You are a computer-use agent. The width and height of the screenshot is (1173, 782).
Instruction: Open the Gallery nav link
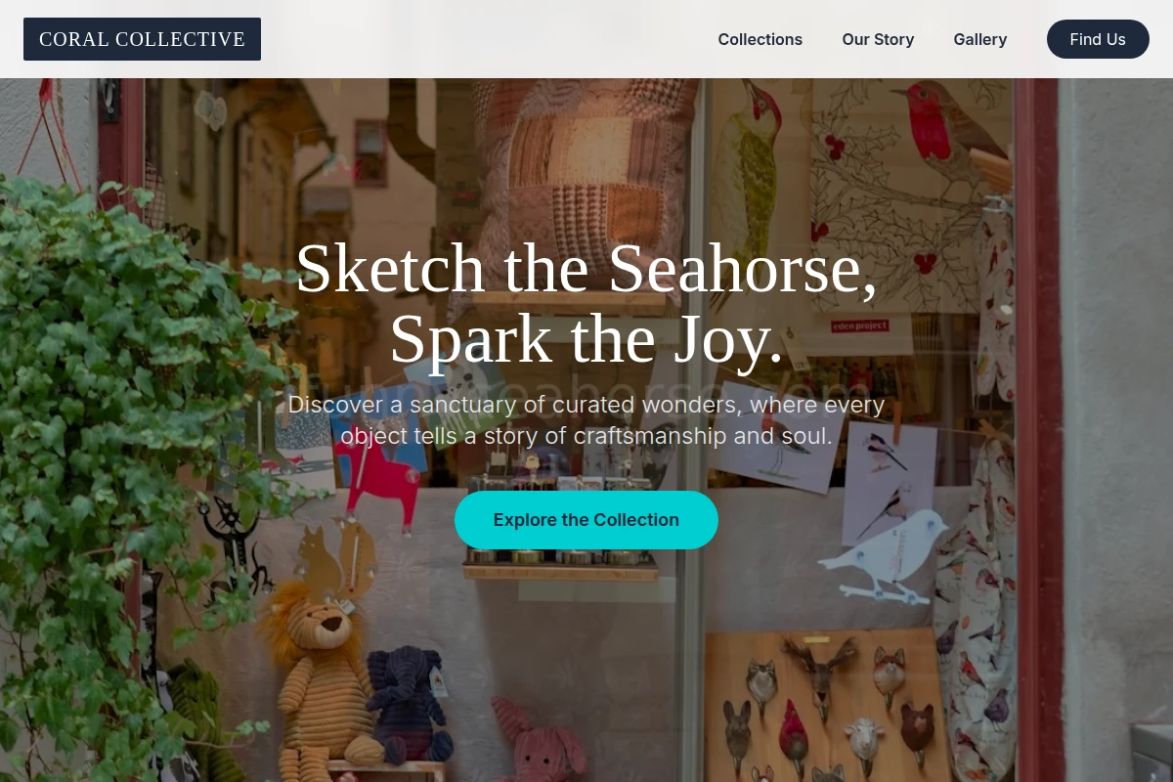[979, 39]
